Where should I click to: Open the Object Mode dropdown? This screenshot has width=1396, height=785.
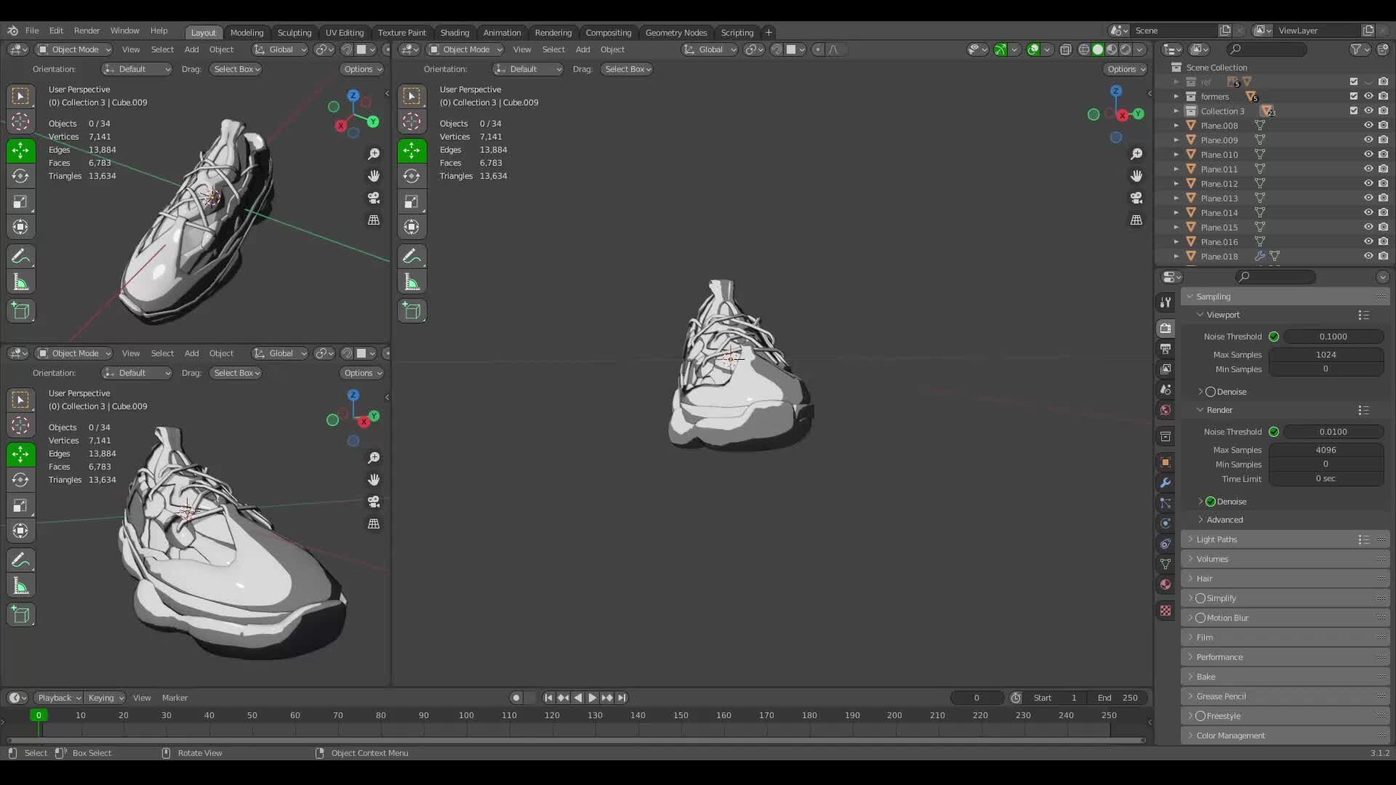click(x=73, y=49)
